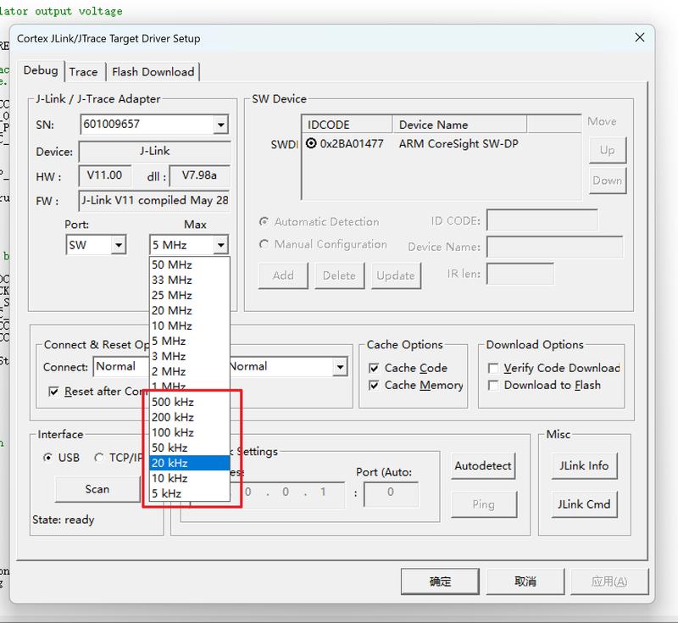This screenshot has width=678, height=623.
Task: Select the TCP/IP interface radio button
Action: click(98, 458)
